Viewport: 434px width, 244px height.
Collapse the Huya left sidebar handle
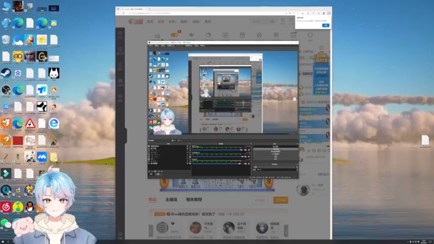tap(126, 136)
